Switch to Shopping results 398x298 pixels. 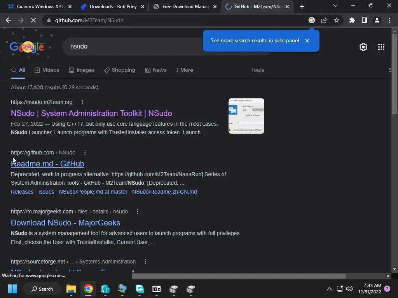(120, 70)
